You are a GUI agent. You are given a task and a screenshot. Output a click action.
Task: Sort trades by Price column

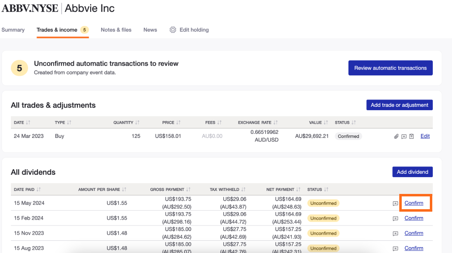178,123
